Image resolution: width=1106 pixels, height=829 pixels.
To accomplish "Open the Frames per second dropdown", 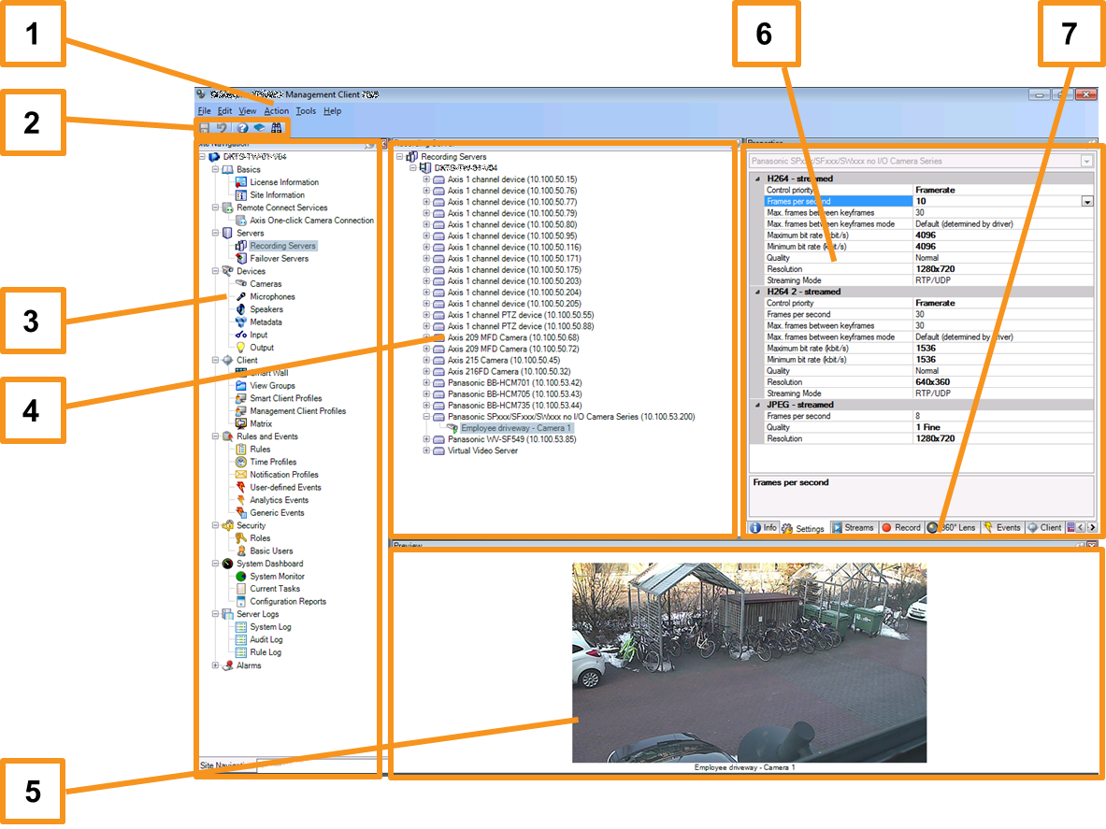I will click(1087, 202).
